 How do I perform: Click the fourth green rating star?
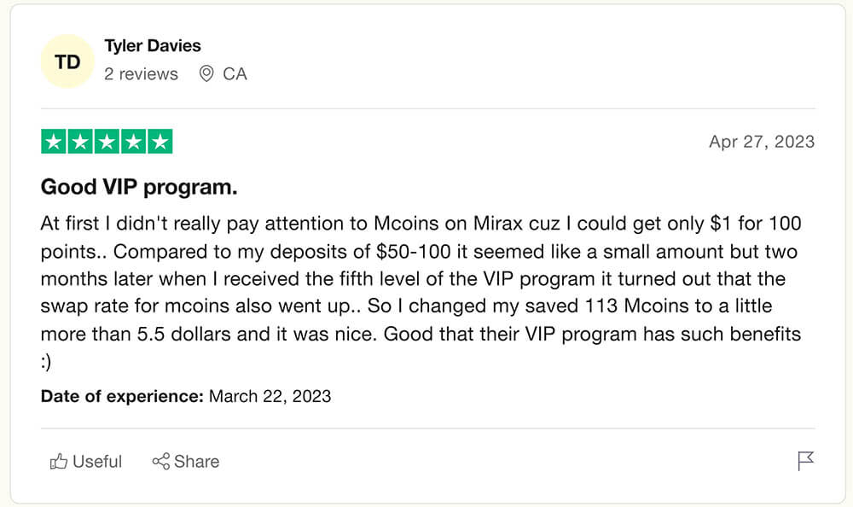(133, 142)
